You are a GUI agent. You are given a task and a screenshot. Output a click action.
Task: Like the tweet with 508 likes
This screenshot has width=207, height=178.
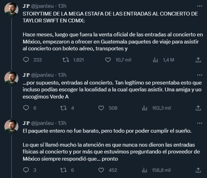pos(101,108)
